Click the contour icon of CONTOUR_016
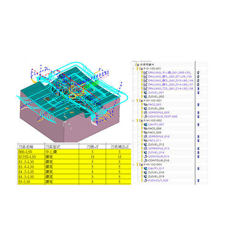 (145, 161)
